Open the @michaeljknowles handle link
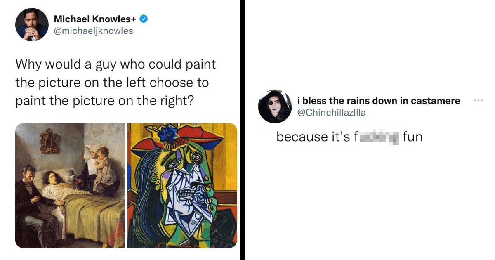The height and width of the screenshot is (260, 495). pos(94,31)
